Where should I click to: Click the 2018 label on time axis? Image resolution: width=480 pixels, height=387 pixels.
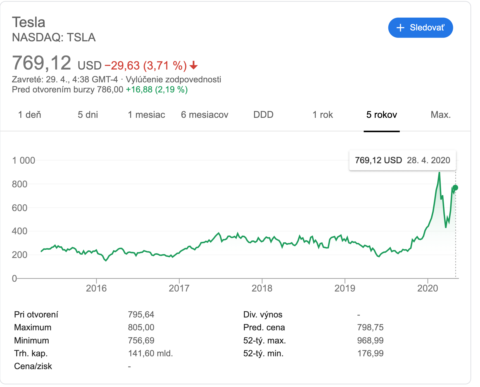coord(262,288)
